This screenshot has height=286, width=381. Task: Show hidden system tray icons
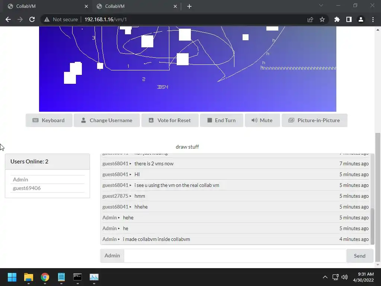click(325, 277)
